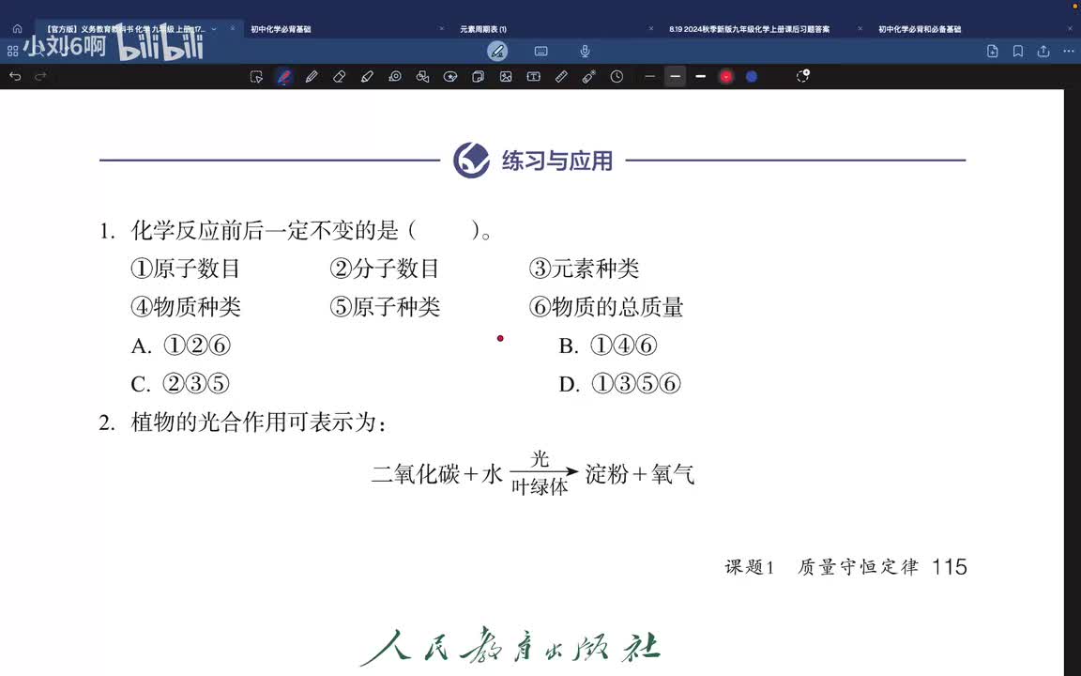
Task: Add a new page to the document
Action: [x=992, y=51]
